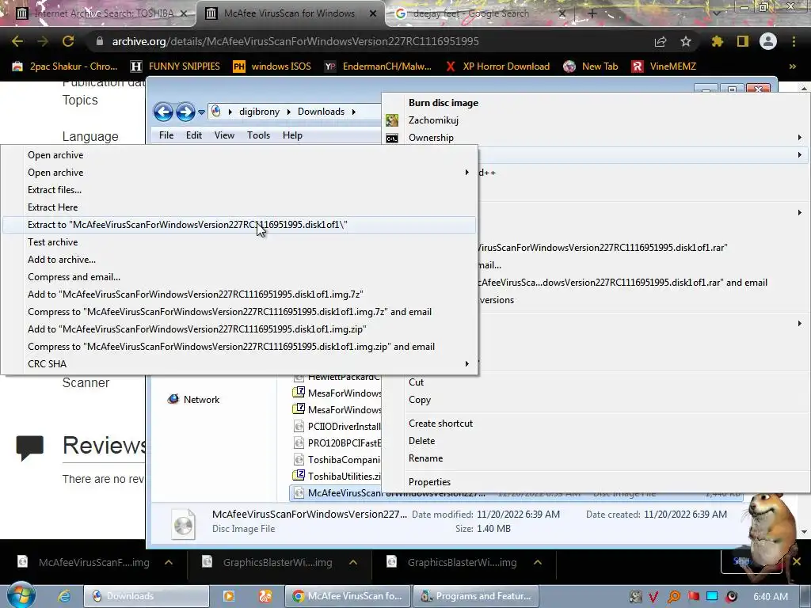
Task: Open the Chrome side panel icon
Action: pyautogui.click(x=742, y=41)
